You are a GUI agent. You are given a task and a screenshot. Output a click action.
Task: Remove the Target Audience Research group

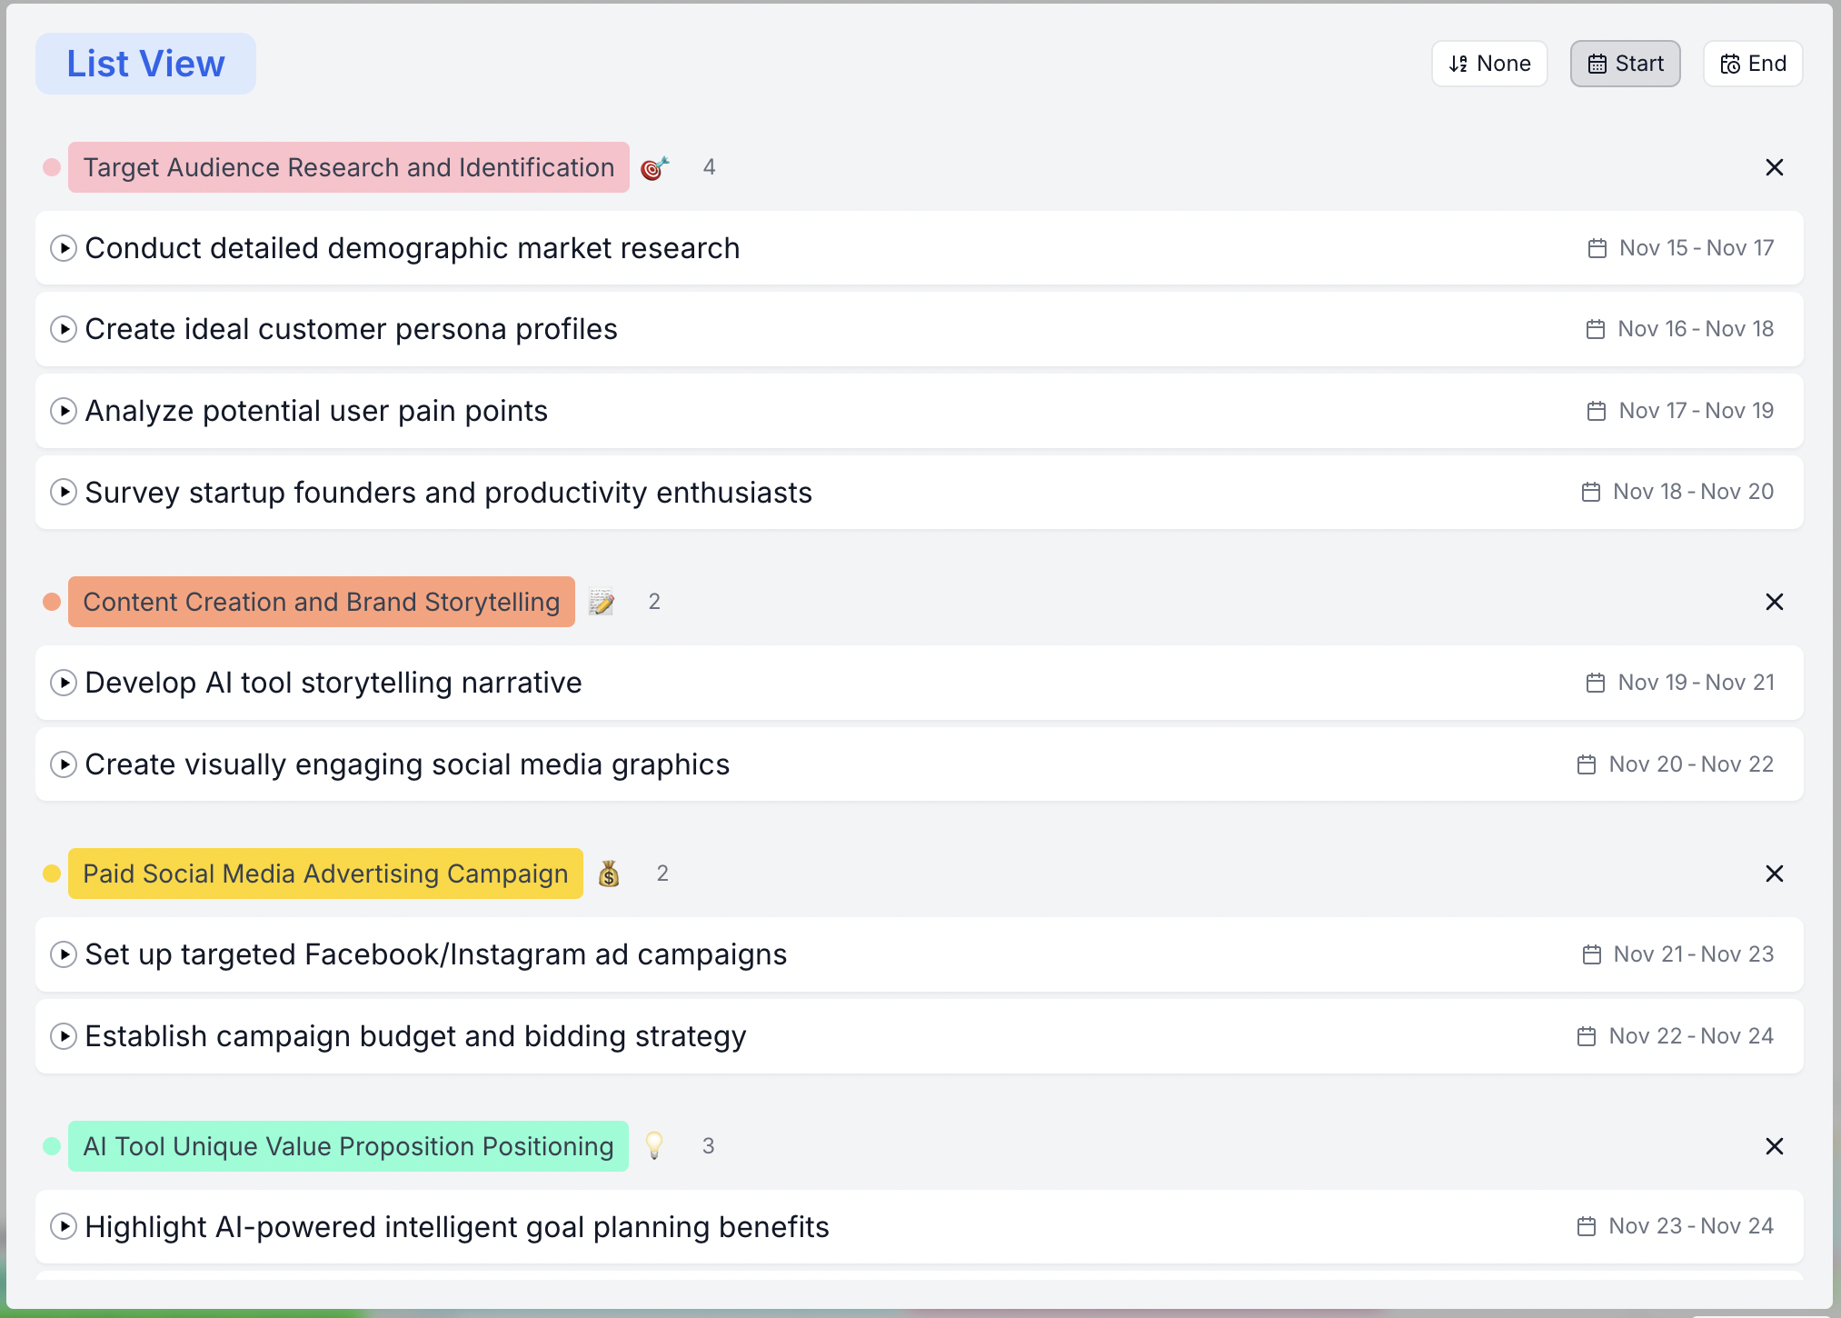(x=1774, y=167)
